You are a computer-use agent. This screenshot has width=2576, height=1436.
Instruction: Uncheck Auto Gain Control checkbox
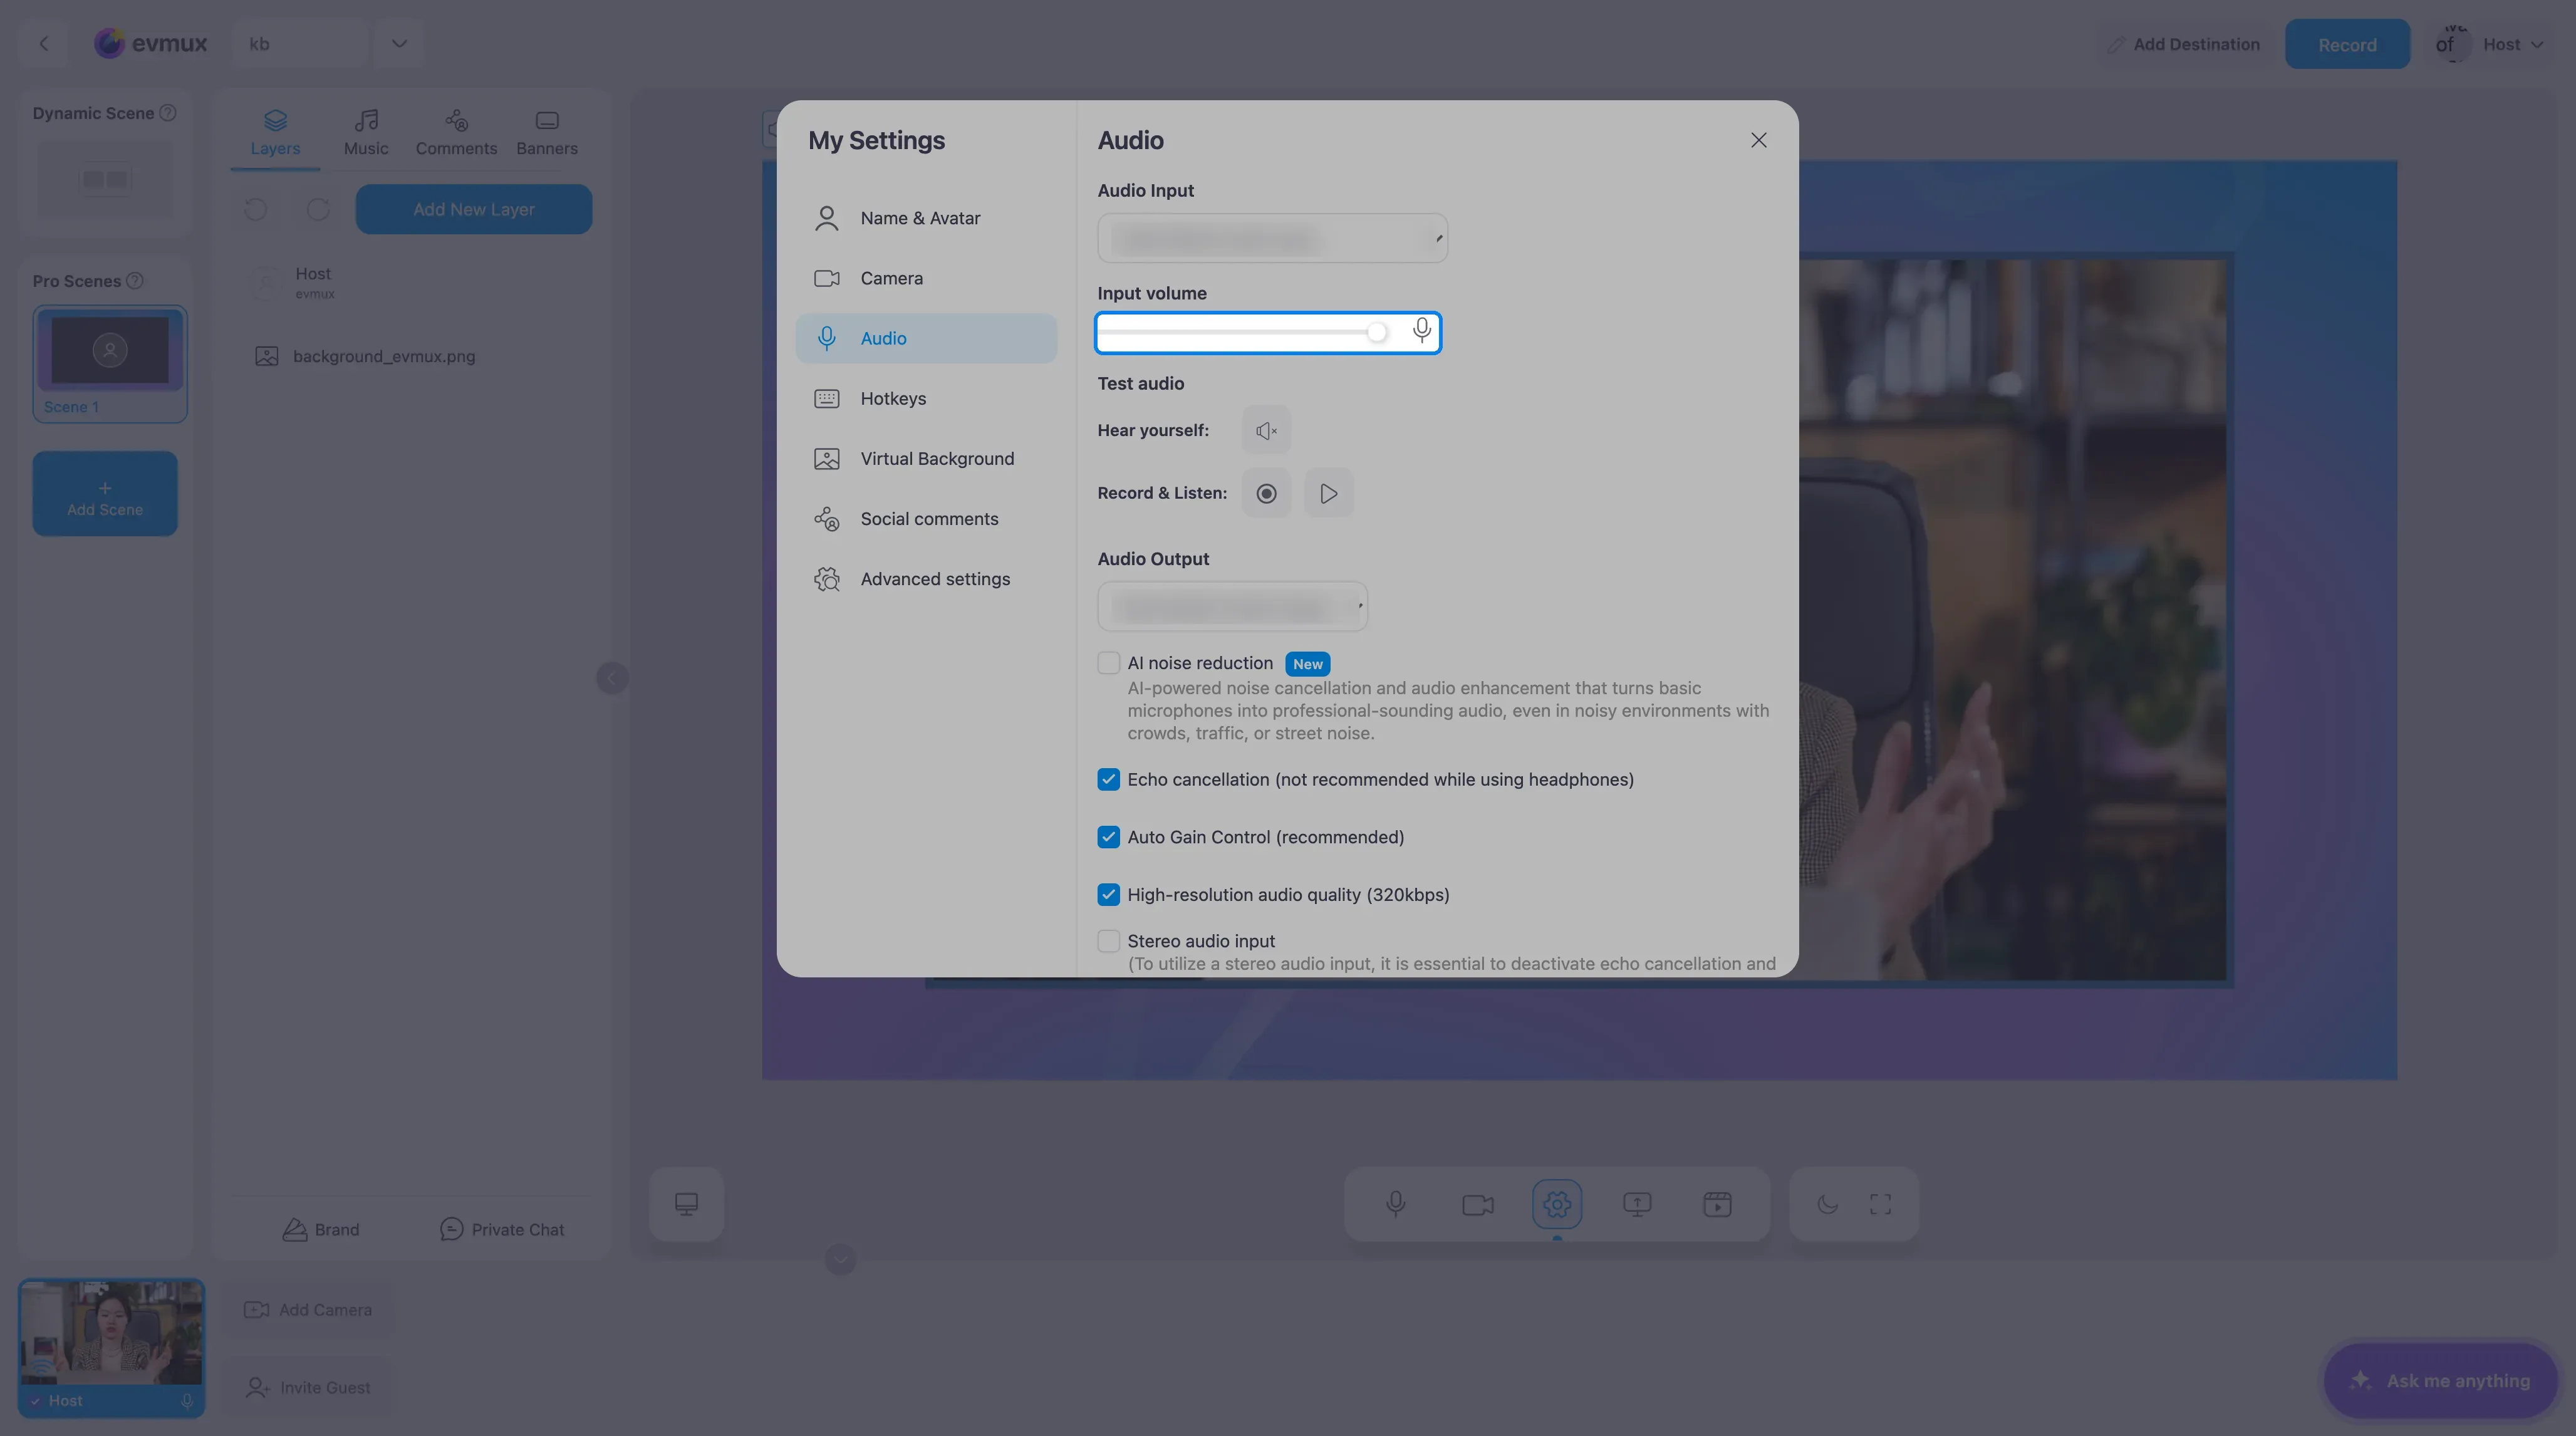click(x=1108, y=837)
